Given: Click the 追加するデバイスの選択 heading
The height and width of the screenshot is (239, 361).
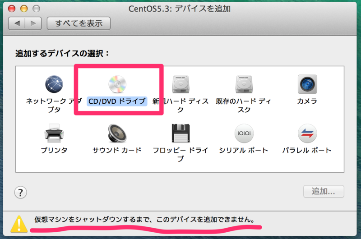Looking at the screenshot, I should click(62, 53).
